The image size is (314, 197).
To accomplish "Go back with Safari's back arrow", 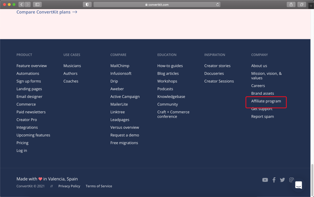I will pos(22,4).
